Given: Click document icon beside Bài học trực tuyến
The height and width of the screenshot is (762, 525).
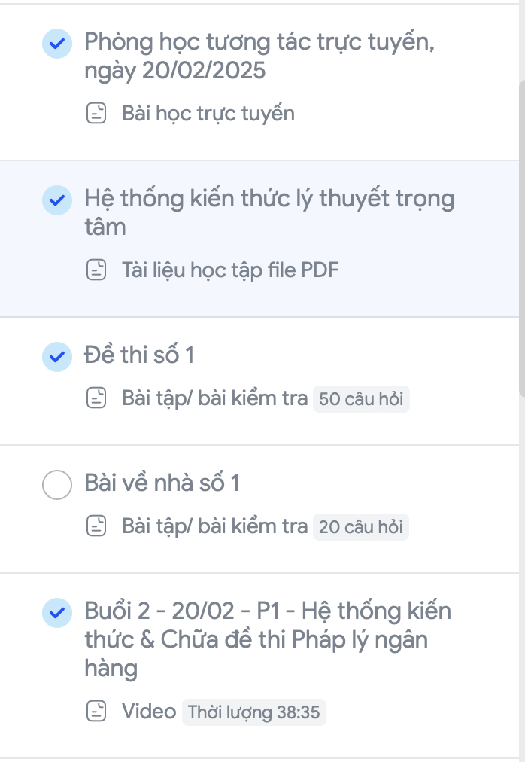Looking at the screenshot, I should (96, 113).
